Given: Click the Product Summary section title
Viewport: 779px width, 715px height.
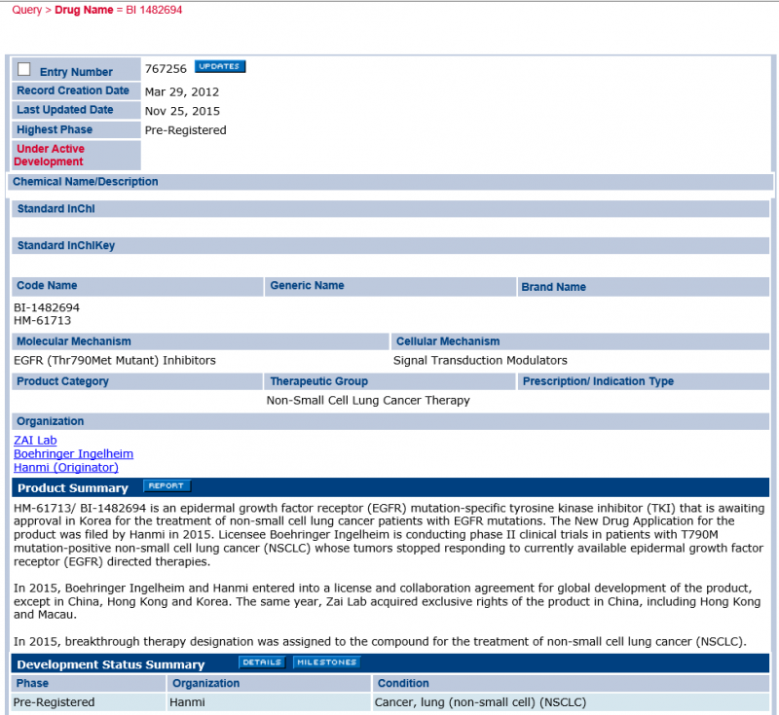Looking at the screenshot, I should 72,488.
